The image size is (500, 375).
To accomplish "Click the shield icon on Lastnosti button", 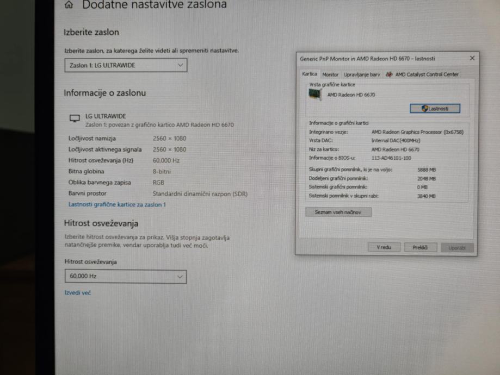I will 424,109.
